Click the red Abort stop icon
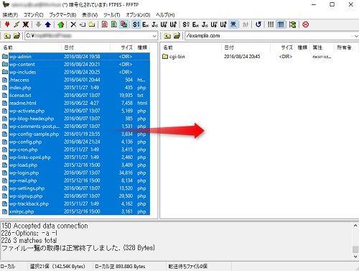359x271 pixels. pyautogui.click(x=305, y=24)
